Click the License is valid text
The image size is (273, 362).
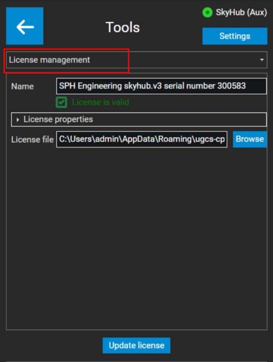100,102
